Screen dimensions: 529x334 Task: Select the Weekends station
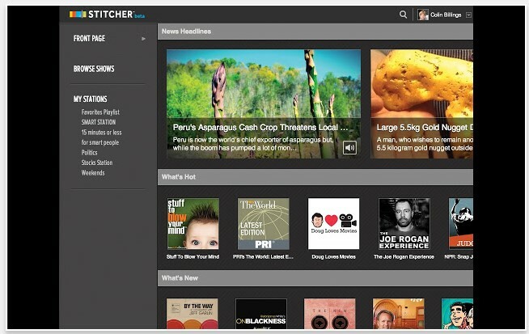pyautogui.click(x=93, y=173)
